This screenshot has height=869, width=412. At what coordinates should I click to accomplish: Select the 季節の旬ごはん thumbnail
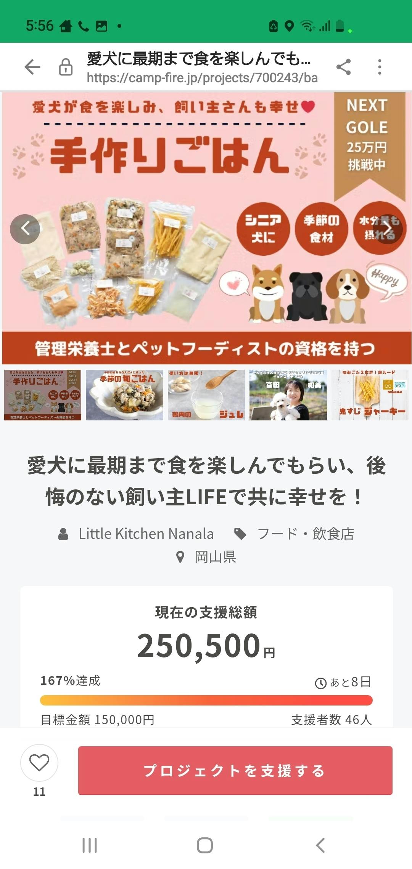(124, 395)
